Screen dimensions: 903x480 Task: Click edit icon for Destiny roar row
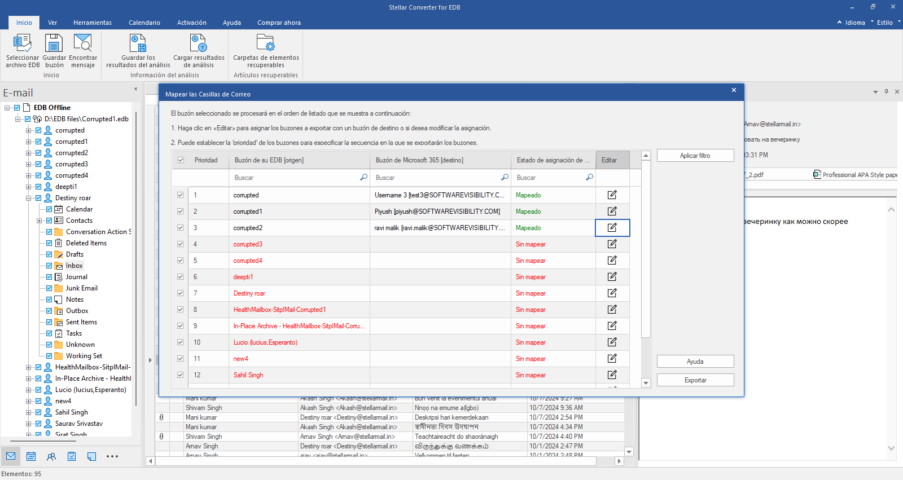(612, 293)
